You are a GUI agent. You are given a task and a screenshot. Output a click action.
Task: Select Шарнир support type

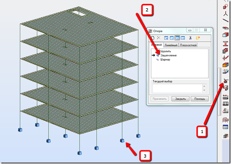tap(165, 60)
